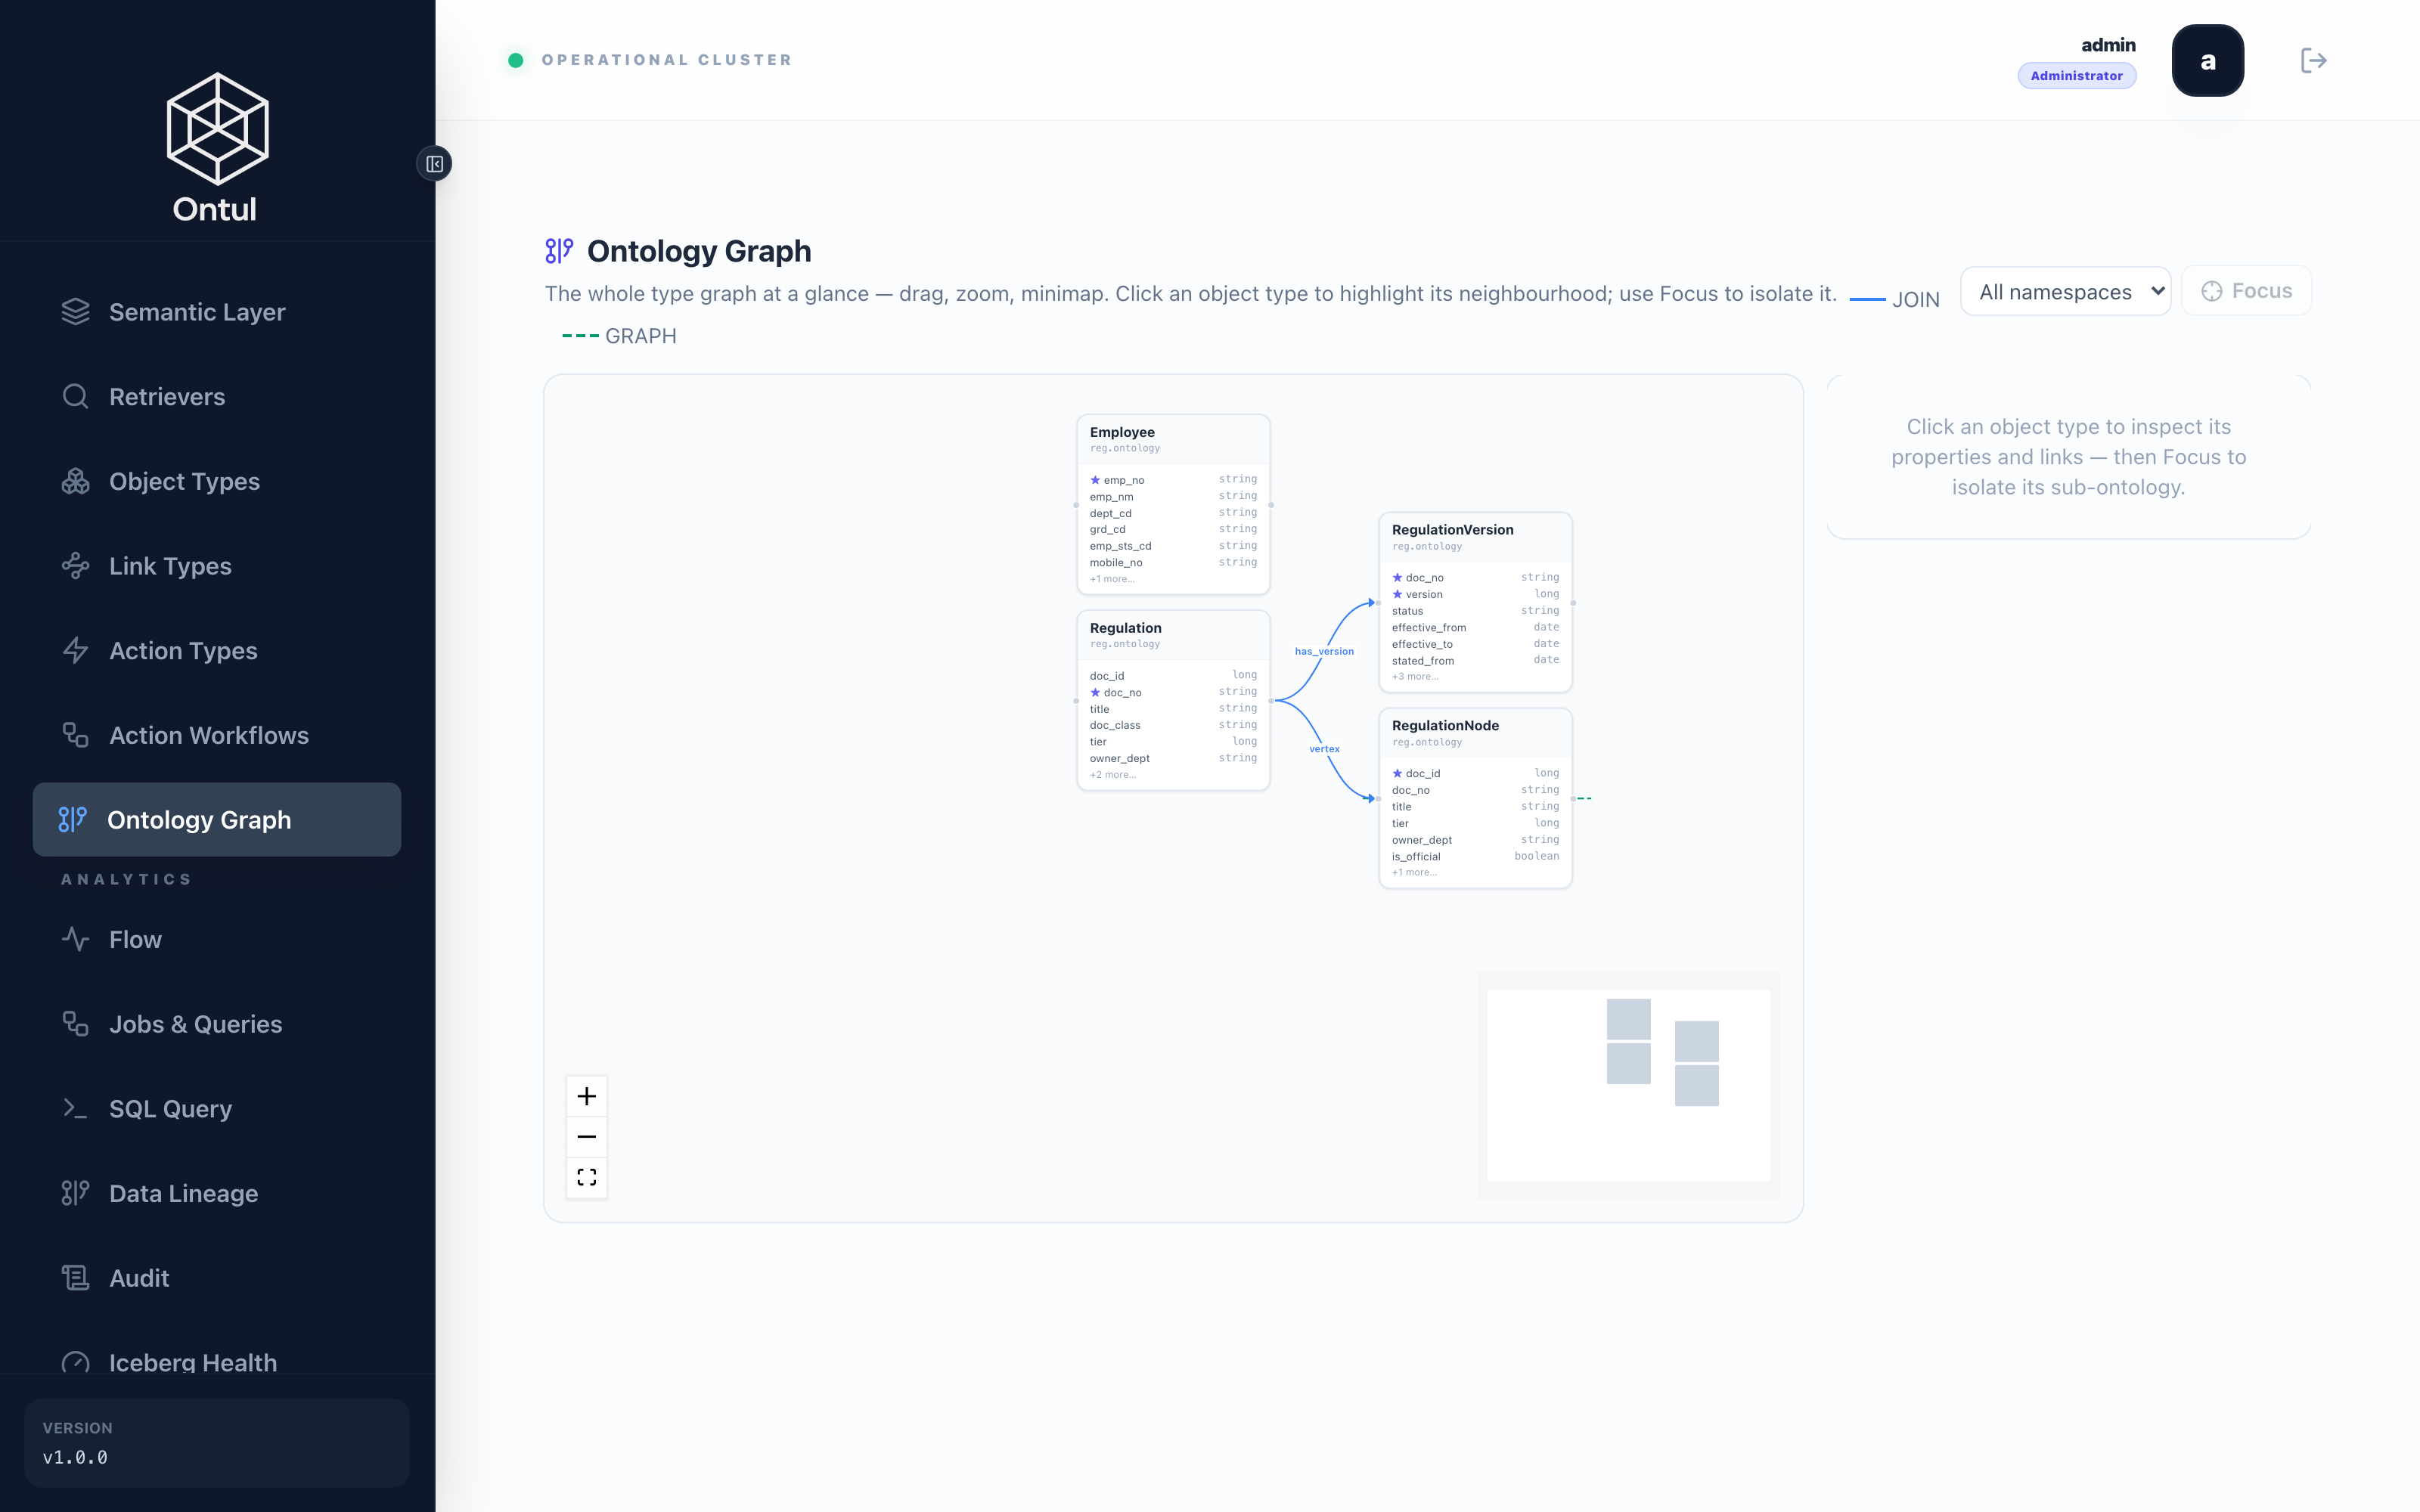This screenshot has height=1512, width=2420.
Task: Click the Ontul cube logo
Action: coord(217,128)
